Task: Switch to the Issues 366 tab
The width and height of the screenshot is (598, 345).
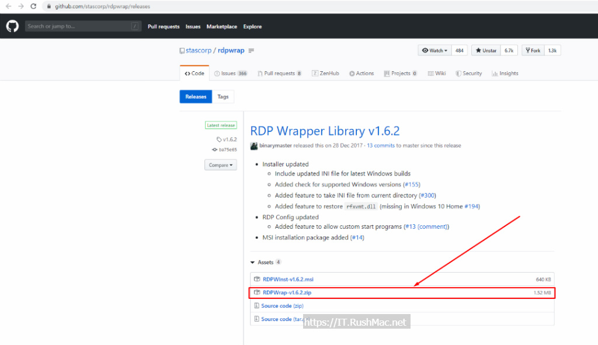Action: tap(231, 74)
